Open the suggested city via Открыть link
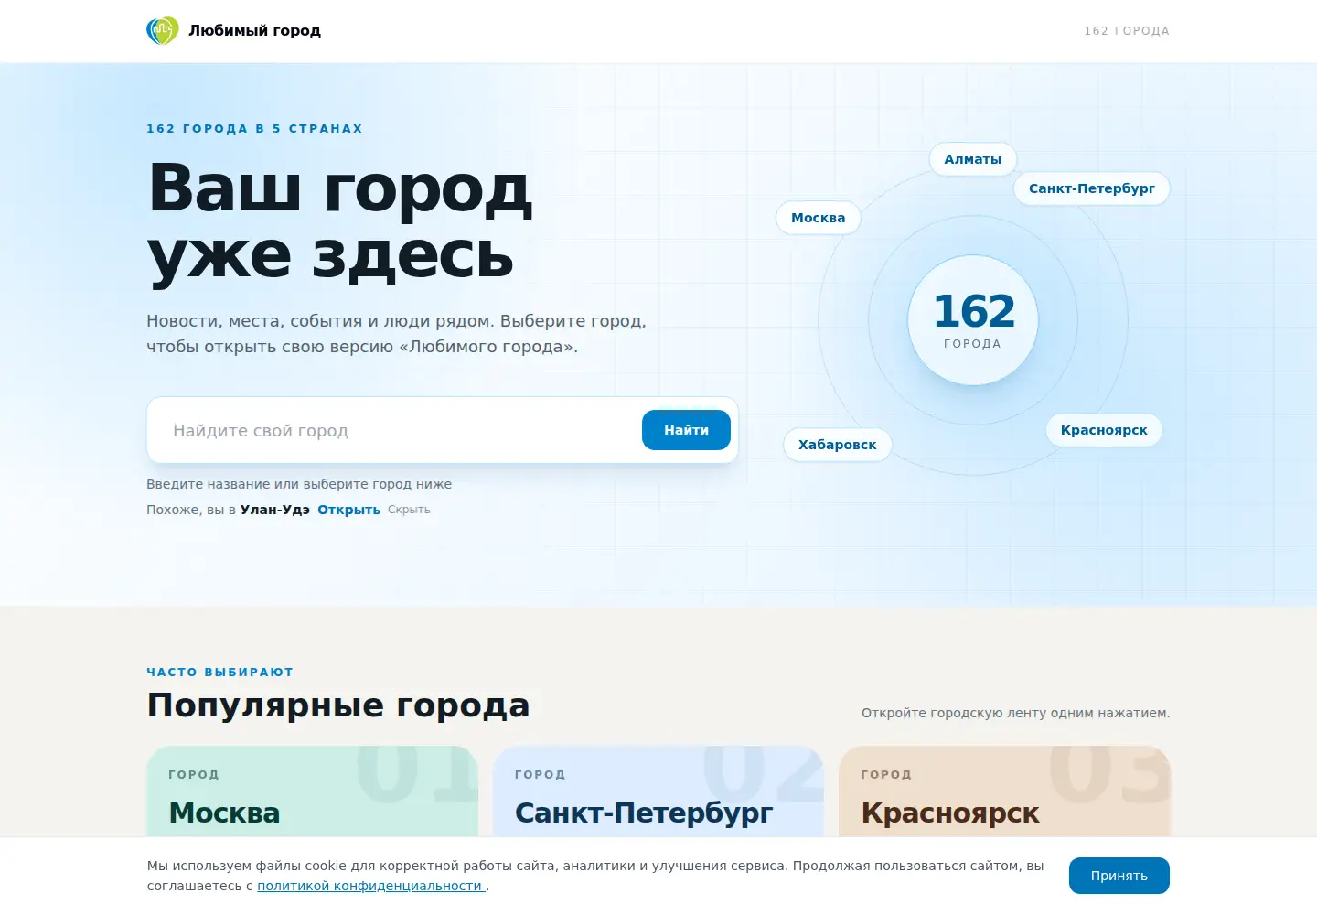This screenshot has width=1317, height=915. (348, 510)
